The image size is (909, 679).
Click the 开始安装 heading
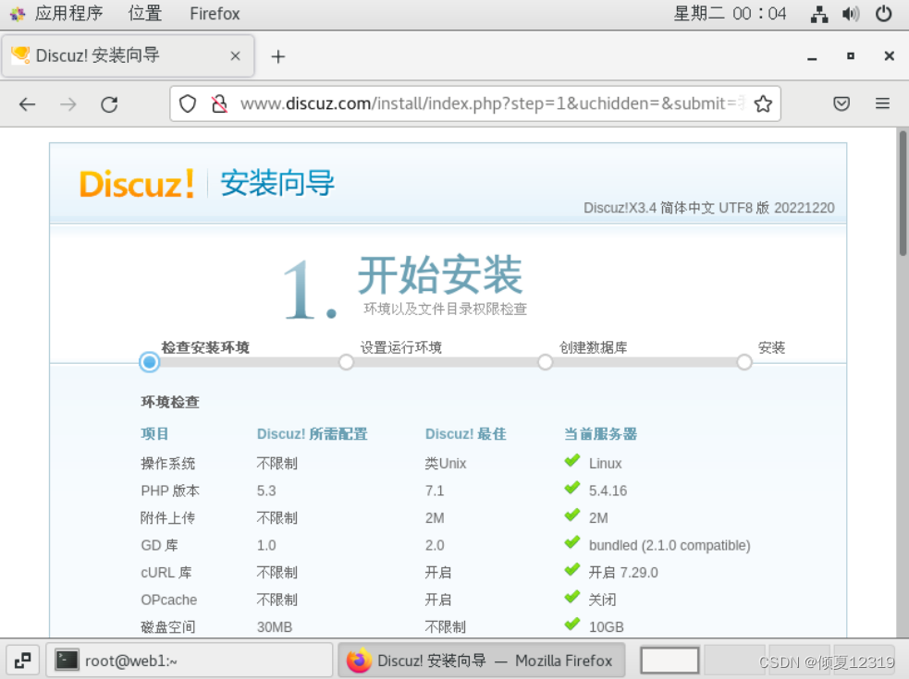pos(440,274)
